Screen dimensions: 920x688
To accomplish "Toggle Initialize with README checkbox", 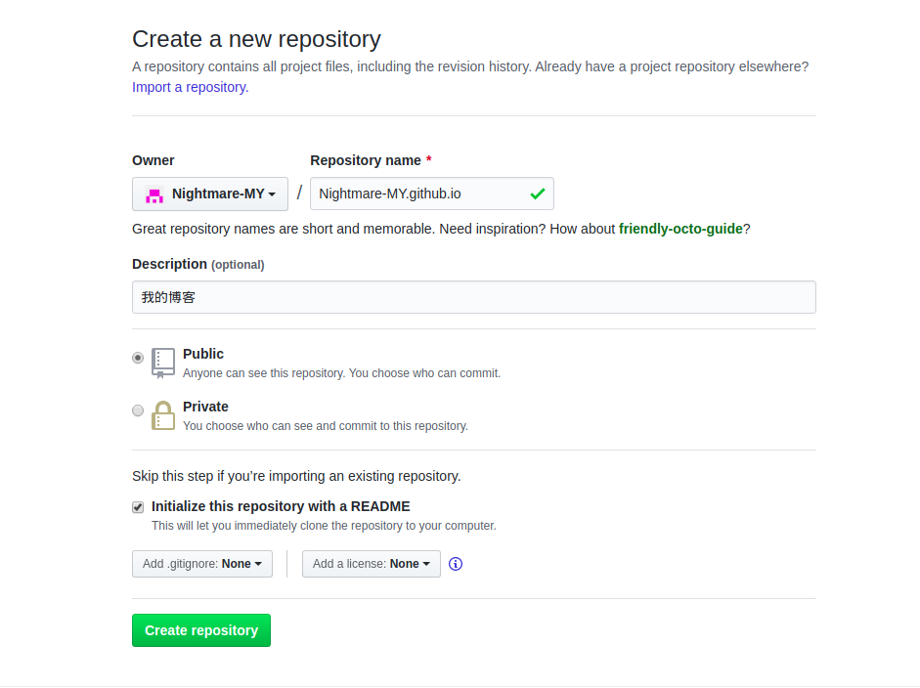I will (138, 507).
